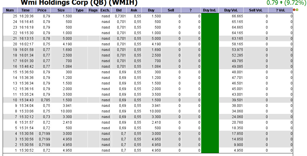Click the Buy Vol. value 17.850
The image size is (307, 156).
click(x=237, y=134)
